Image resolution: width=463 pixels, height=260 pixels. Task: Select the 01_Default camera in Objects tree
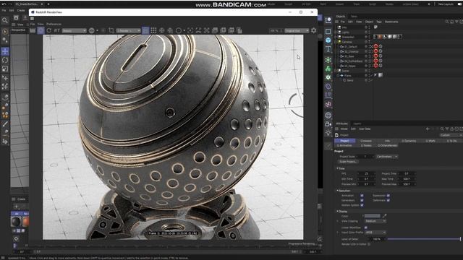tap(350, 46)
